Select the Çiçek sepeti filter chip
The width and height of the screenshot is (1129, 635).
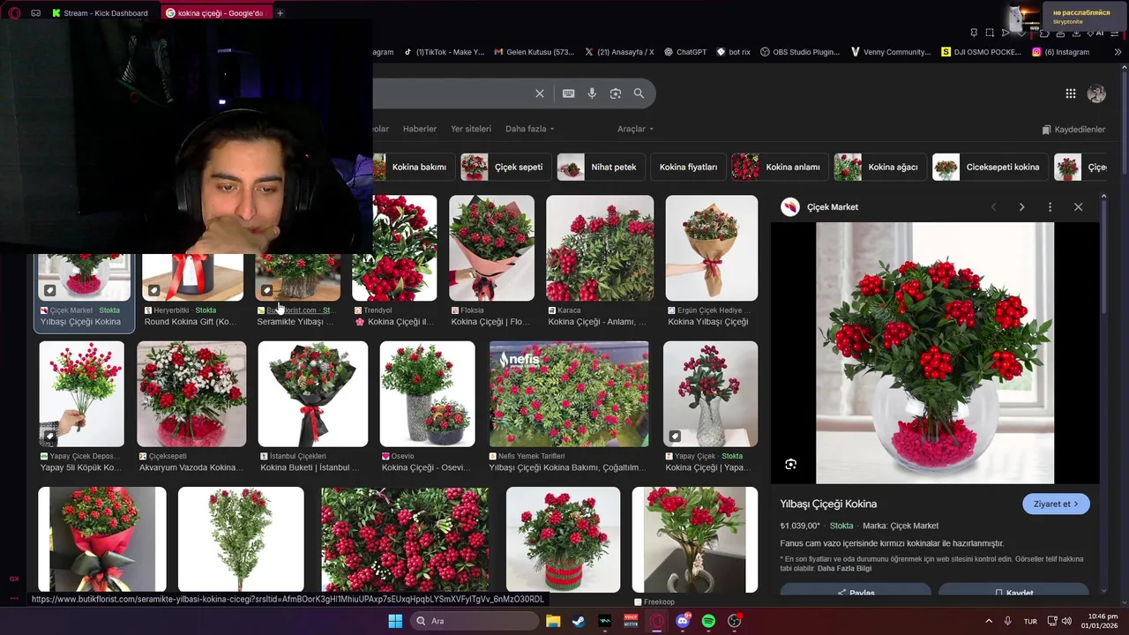[x=505, y=167]
